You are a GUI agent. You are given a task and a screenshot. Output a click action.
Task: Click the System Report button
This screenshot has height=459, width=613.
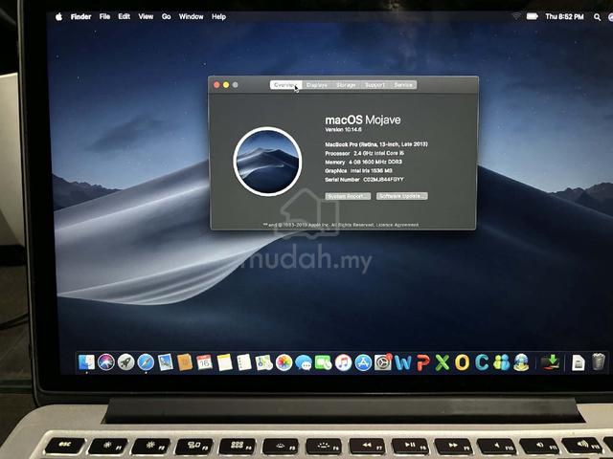click(348, 196)
